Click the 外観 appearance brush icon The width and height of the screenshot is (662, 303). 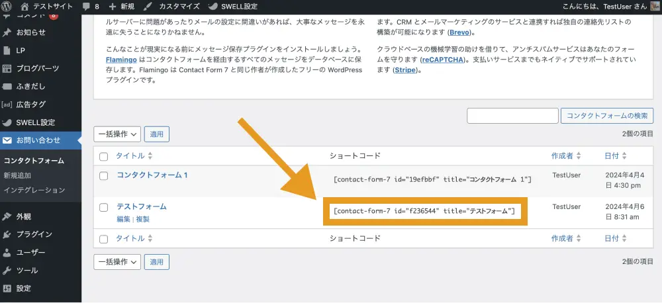7,216
